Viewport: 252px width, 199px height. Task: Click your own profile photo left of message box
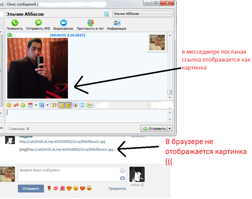(7, 174)
